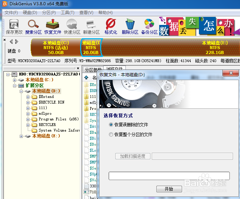Click the data loss advertisement banner
The image size is (240, 199).
click(199, 26)
